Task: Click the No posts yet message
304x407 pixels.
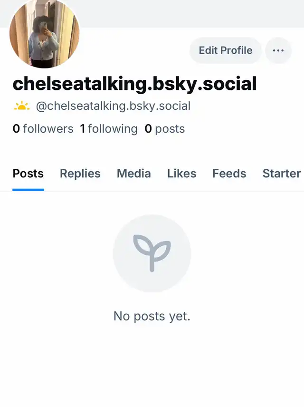Action: [152, 316]
